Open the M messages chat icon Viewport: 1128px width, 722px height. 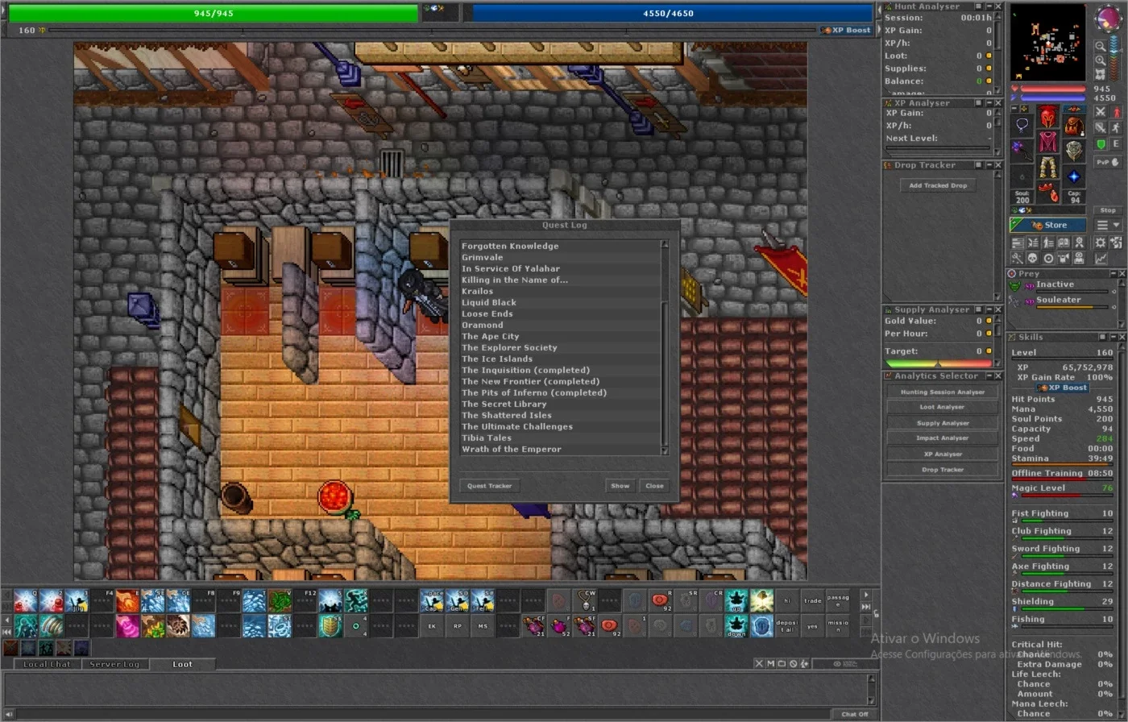coord(771,663)
